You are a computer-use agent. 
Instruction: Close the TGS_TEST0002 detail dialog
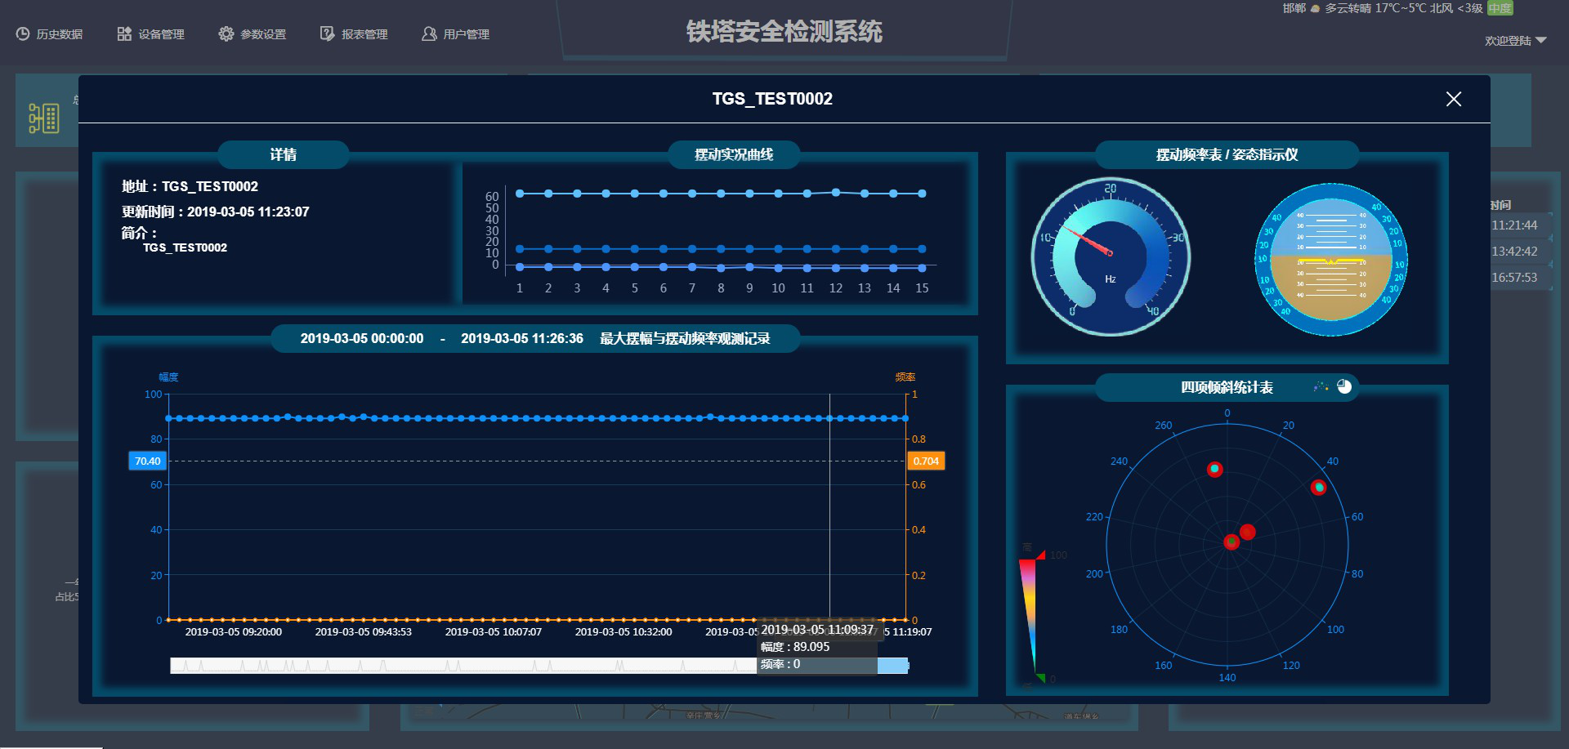click(x=1454, y=99)
